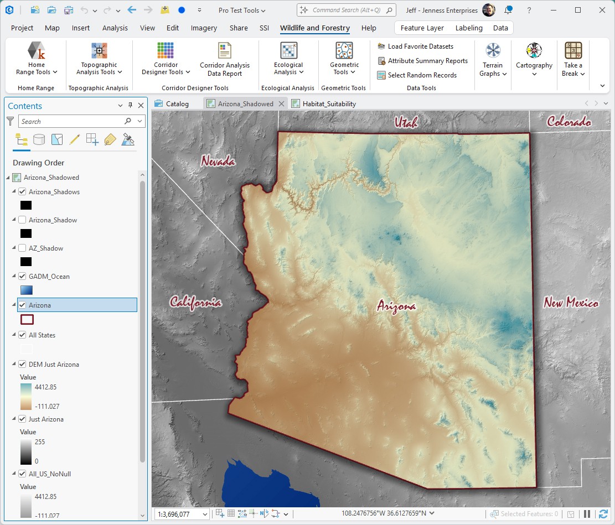Show list by perspective imagery icon
Screen dimensions: 615x525
128,139
